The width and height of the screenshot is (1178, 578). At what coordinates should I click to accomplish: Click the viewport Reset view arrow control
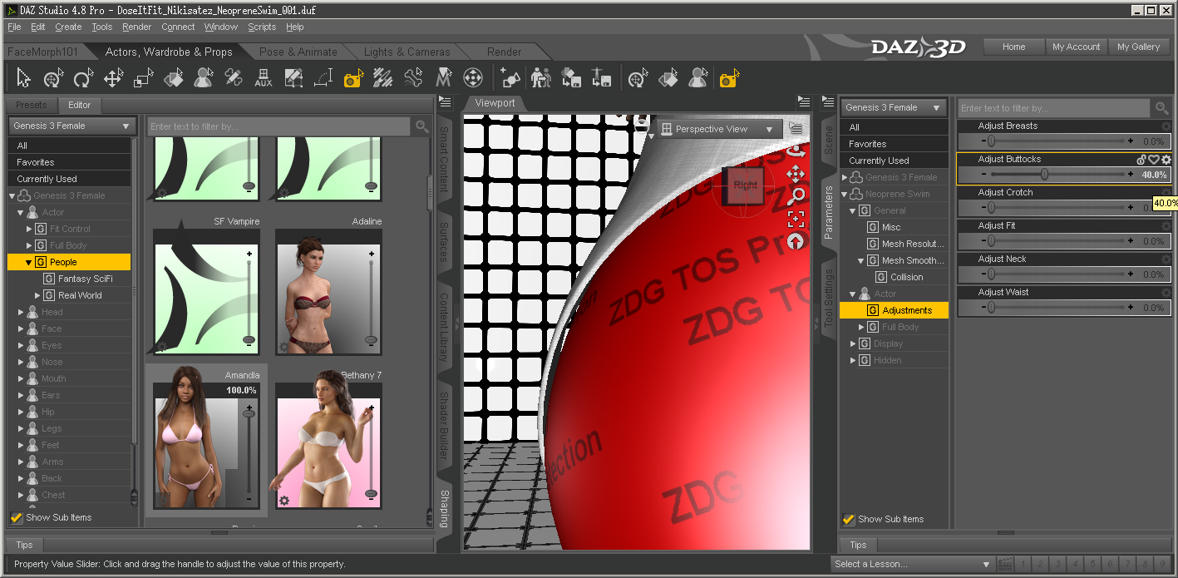(x=796, y=241)
